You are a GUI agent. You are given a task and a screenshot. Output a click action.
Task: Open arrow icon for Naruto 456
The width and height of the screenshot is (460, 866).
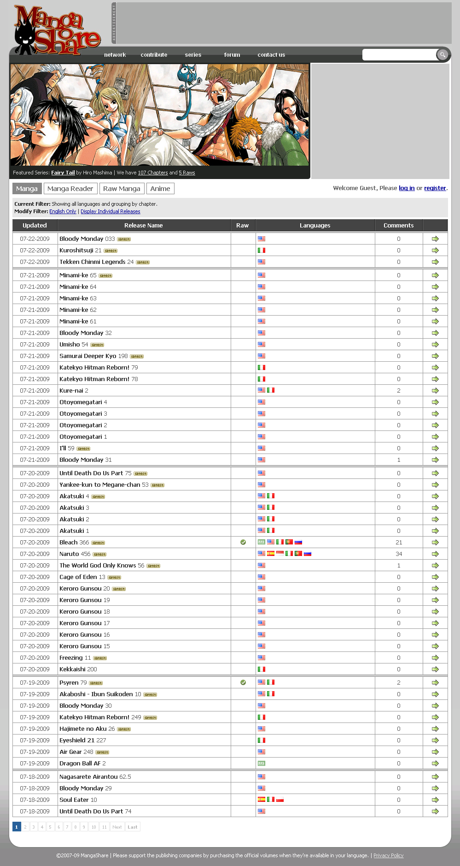click(435, 554)
